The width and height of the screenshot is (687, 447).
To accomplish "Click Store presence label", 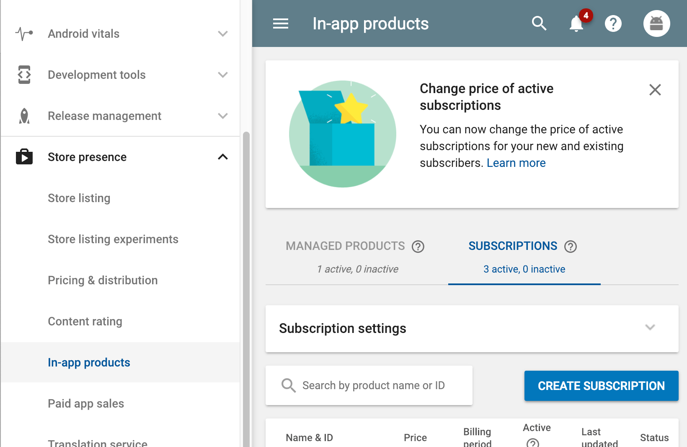I will pos(87,157).
